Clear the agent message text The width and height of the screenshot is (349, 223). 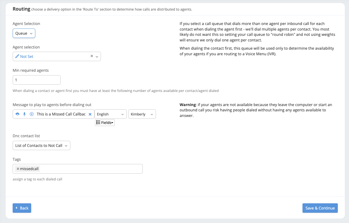click(x=90, y=114)
